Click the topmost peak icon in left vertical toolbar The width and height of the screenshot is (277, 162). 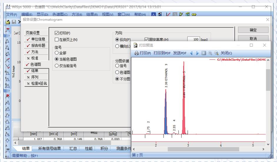pos(7,30)
